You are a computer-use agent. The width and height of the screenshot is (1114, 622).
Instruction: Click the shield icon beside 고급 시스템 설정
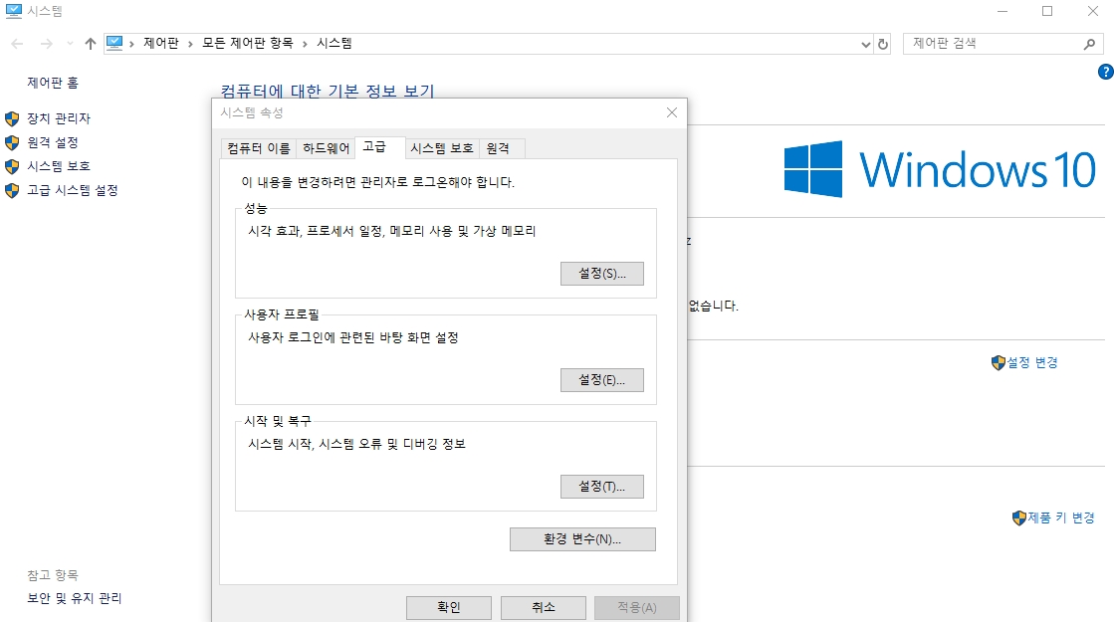12,190
